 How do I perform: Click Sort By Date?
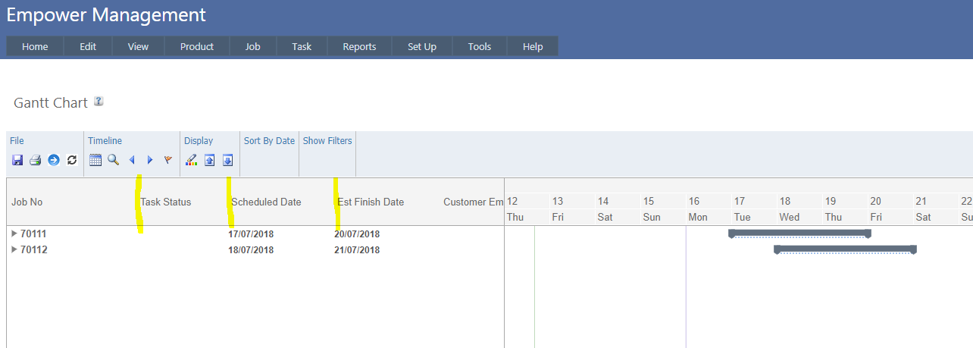pyautogui.click(x=269, y=141)
